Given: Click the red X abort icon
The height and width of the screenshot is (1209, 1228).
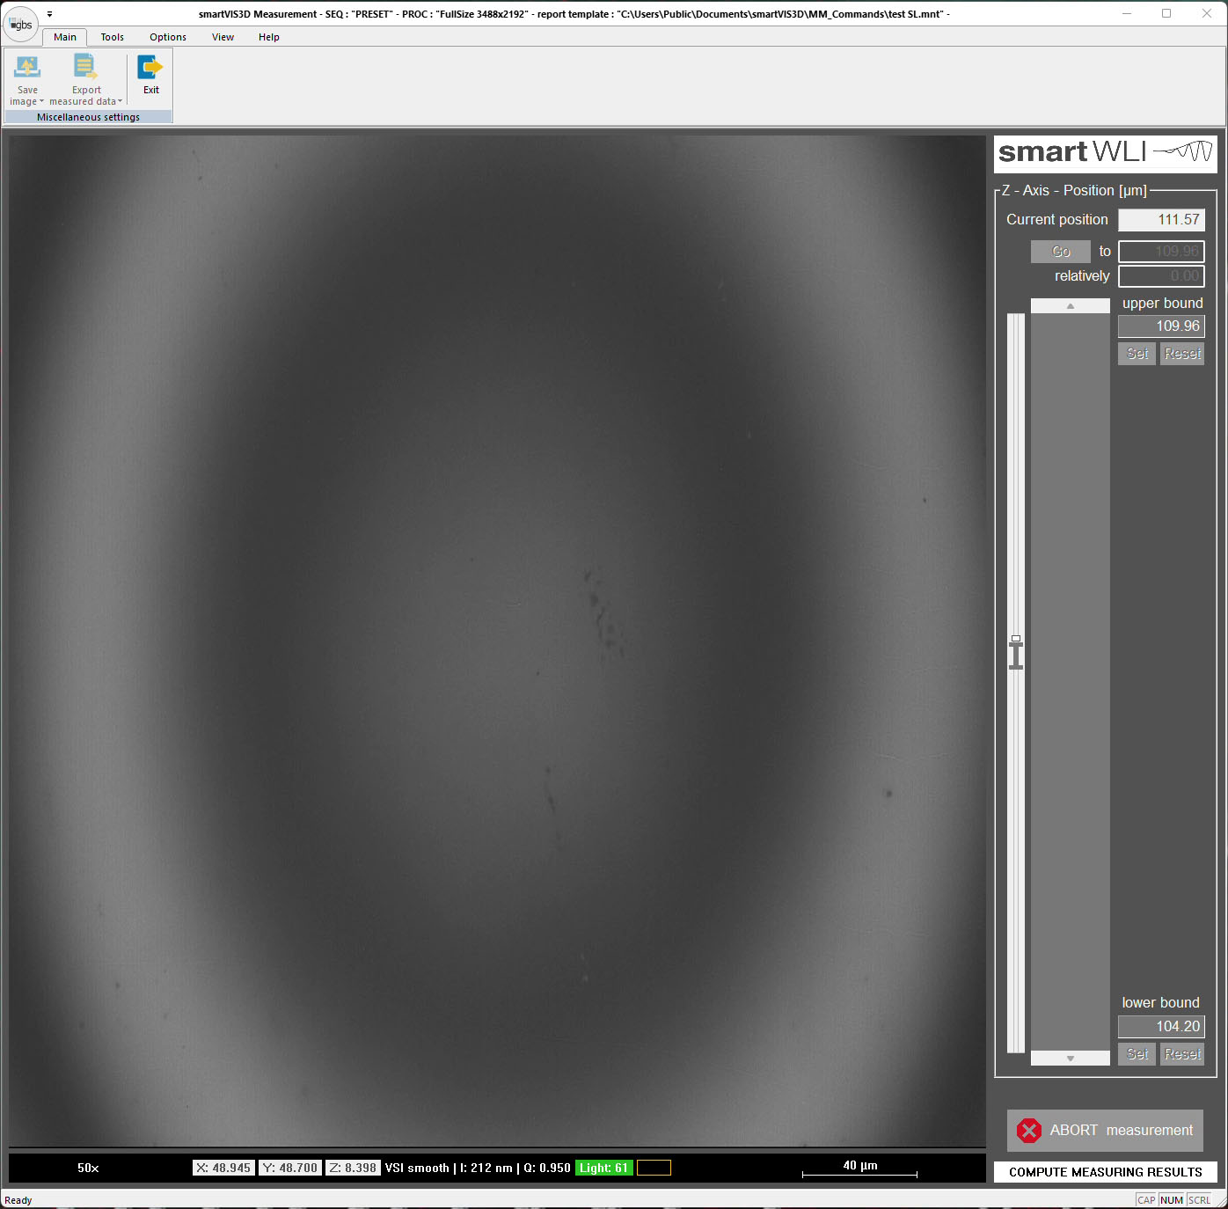Looking at the screenshot, I should point(1029,1131).
